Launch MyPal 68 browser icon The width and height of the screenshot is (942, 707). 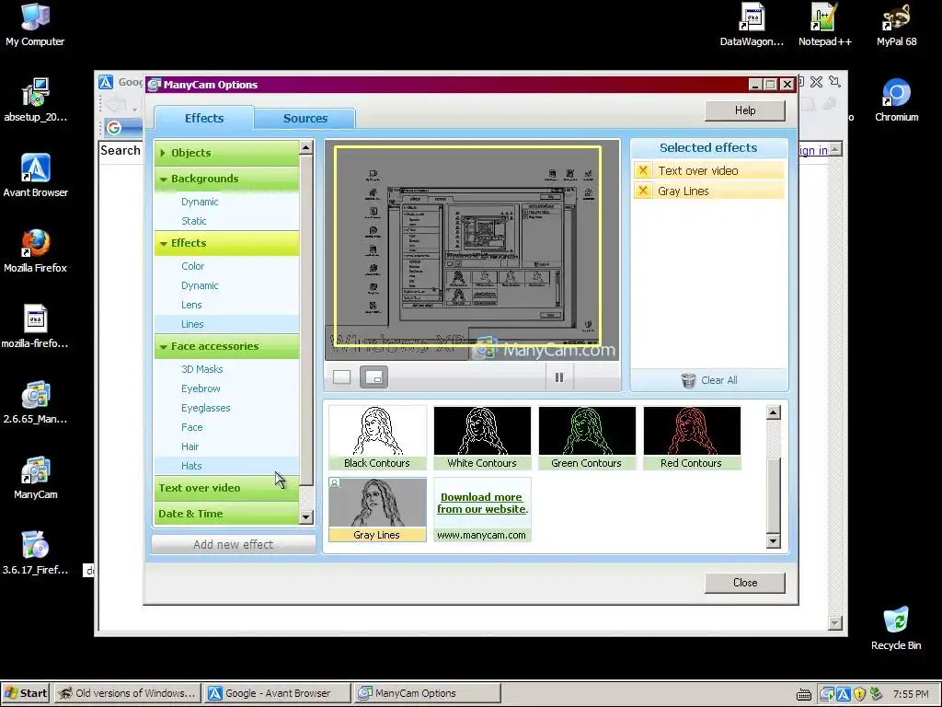(x=896, y=25)
